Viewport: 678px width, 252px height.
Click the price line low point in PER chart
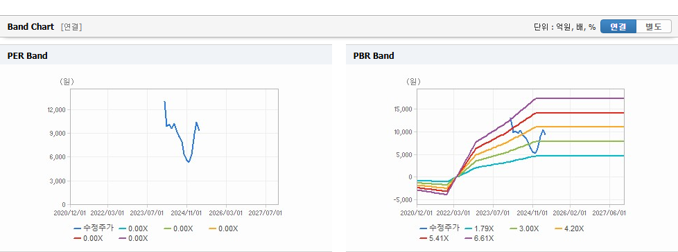tap(188, 162)
